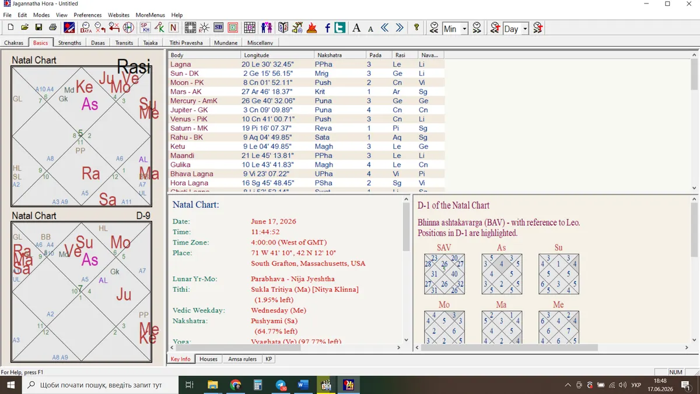Click the Facebook share icon
The image size is (700, 394).
coord(328,27)
